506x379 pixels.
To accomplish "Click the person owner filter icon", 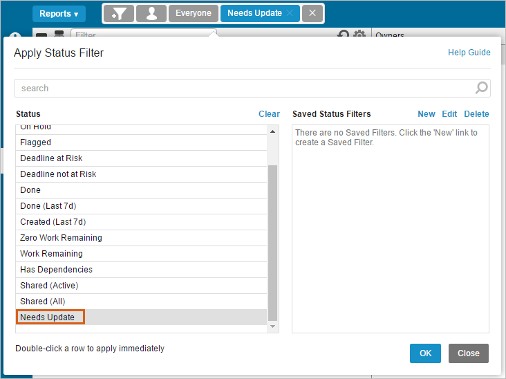I will pyautogui.click(x=151, y=14).
